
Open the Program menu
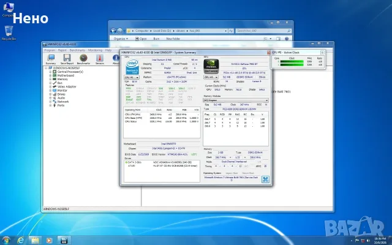[x=50, y=50]
